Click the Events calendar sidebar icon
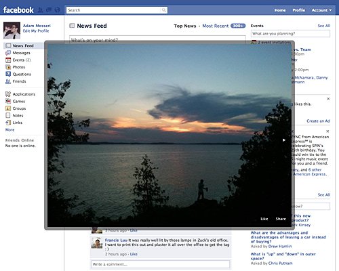The image size is (339, 271). pos(8,60)
